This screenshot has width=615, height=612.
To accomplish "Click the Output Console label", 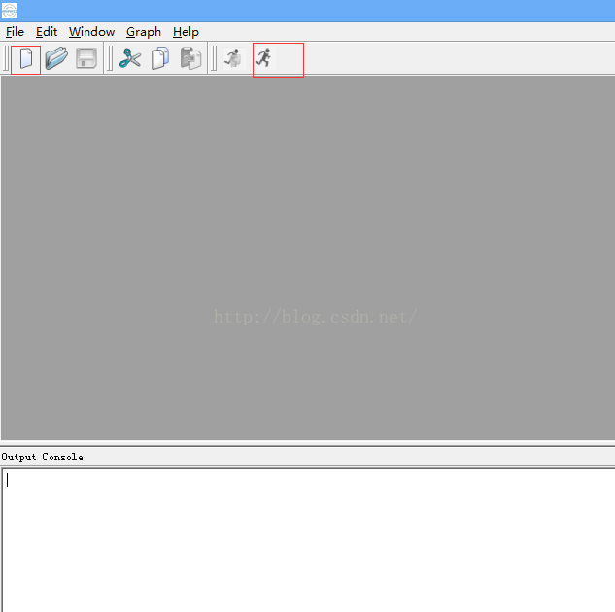I will pos(42,458).
